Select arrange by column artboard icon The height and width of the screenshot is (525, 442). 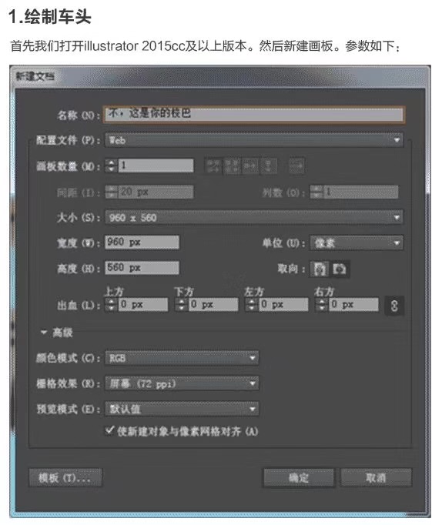tap(268, 166)
